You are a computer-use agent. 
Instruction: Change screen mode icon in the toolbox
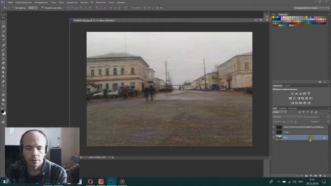tap(4, 122)
